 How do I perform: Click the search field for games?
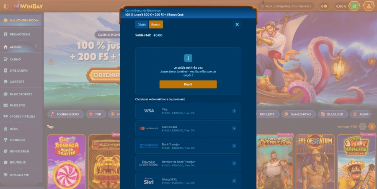point(288,6)
